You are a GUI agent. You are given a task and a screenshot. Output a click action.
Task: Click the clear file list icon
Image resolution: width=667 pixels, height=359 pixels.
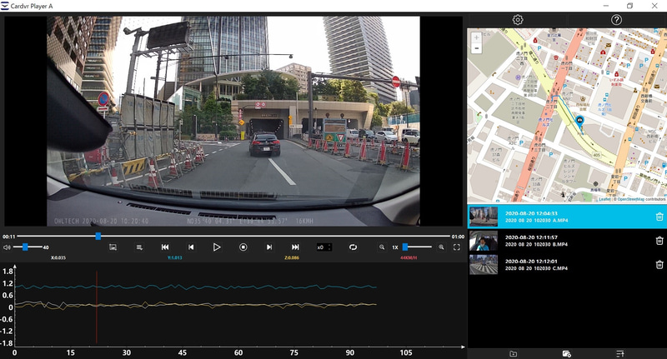[566, 353]
